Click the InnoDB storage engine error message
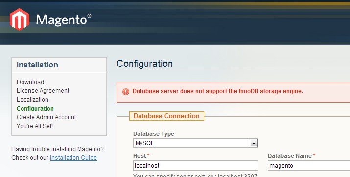Viewport: 350px width, 177px height. pyautogui.click(x=218, y=91)
